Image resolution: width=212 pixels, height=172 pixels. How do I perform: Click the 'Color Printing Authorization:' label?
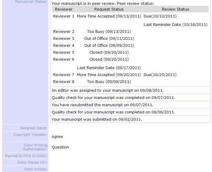pos(35,147)
